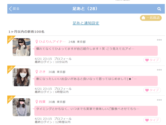Open さき's profile name link
The height and width of the screenshot is (125, 166).
pos(42,72)
